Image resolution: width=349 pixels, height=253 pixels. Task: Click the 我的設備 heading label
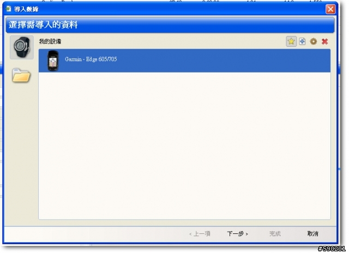click(50, 41)
